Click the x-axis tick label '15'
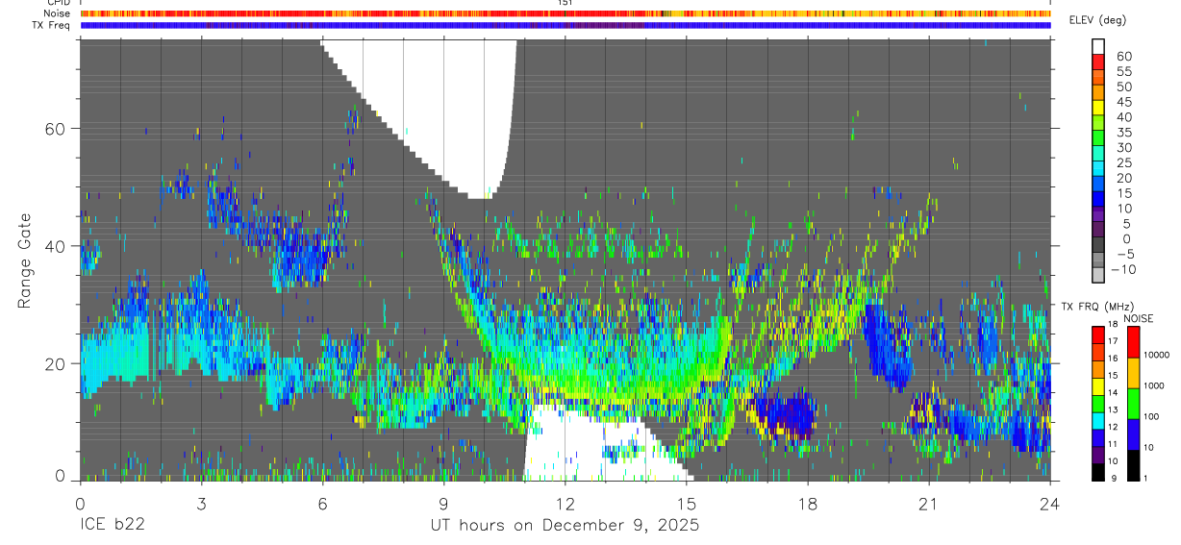The image size is (1181, 545). [x=686, y=504]
